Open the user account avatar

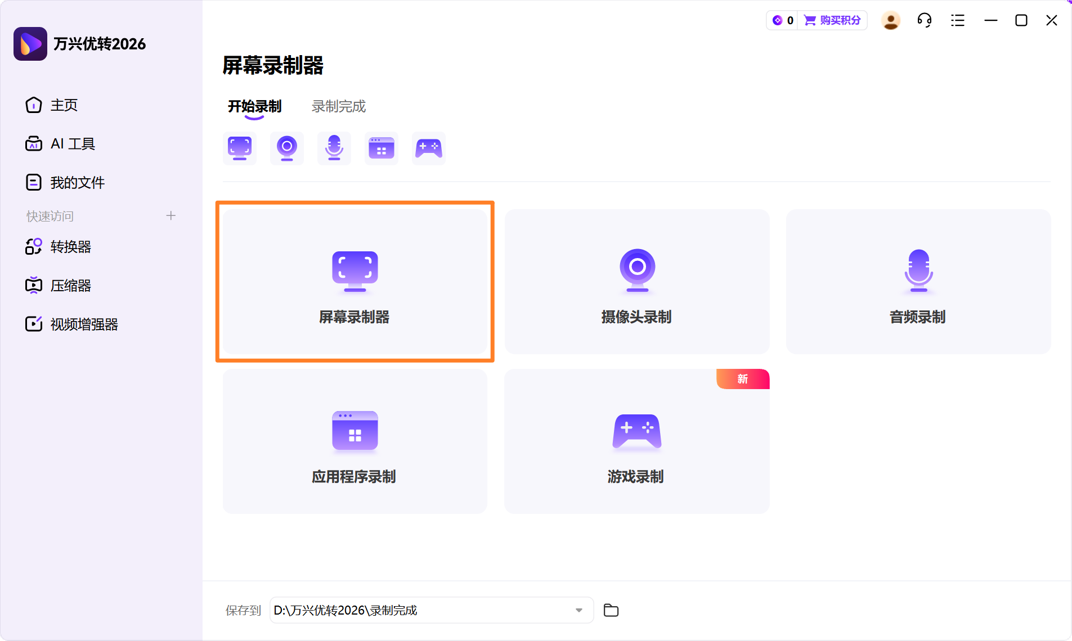pos(890,20)
